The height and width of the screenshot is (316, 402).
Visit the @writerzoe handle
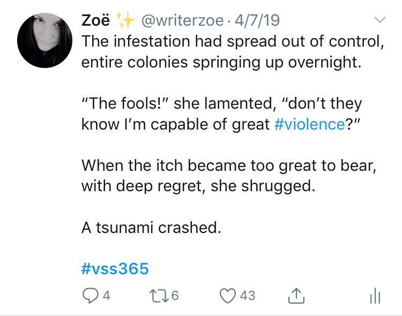[183, 20]
